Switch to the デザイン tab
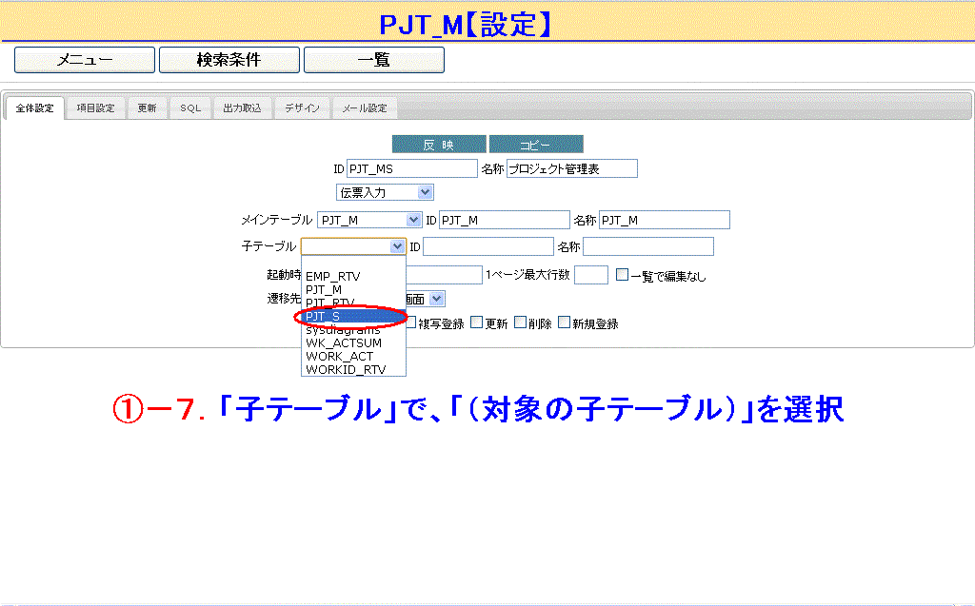This screenshot has width=975, height=606. 303,108
